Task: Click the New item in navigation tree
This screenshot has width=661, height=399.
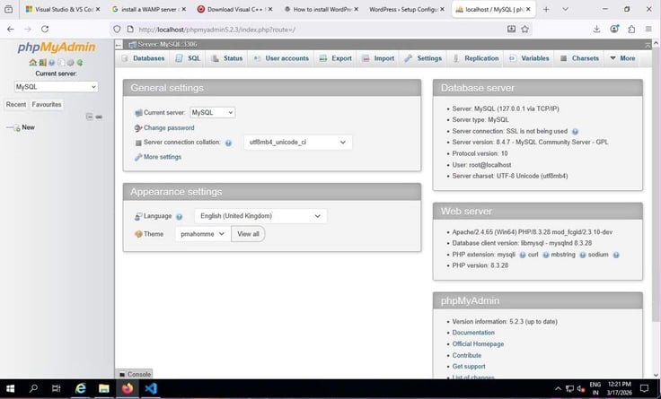Action: (x=28, y=127)
